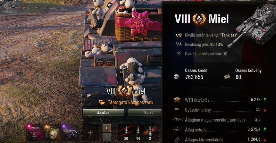
Task: Click the Tank ász mastery badge icon
Action: click(179, 35)
